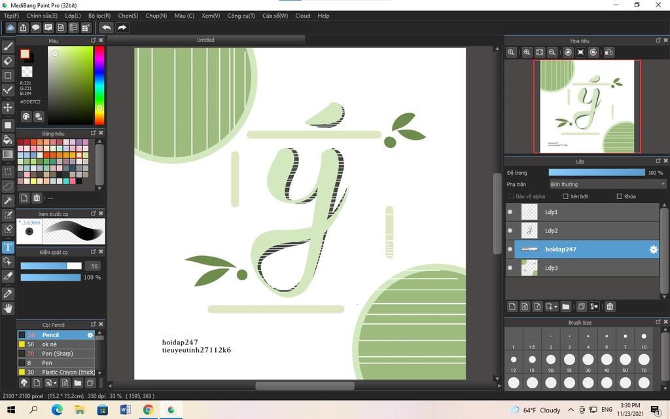The height and width of the screenshot is (419, 670).
Task: Select the Gradient tool
Action: 8,155
